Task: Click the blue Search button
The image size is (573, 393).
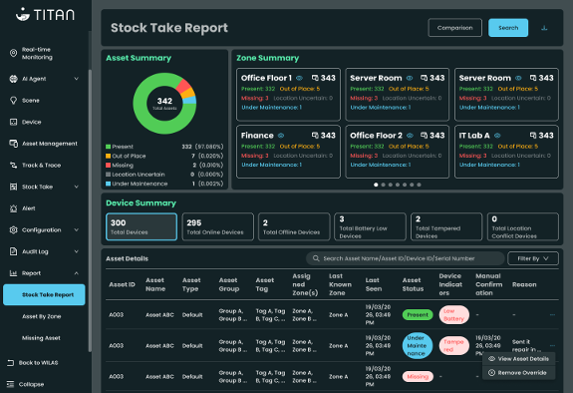Action: (508, 28)
